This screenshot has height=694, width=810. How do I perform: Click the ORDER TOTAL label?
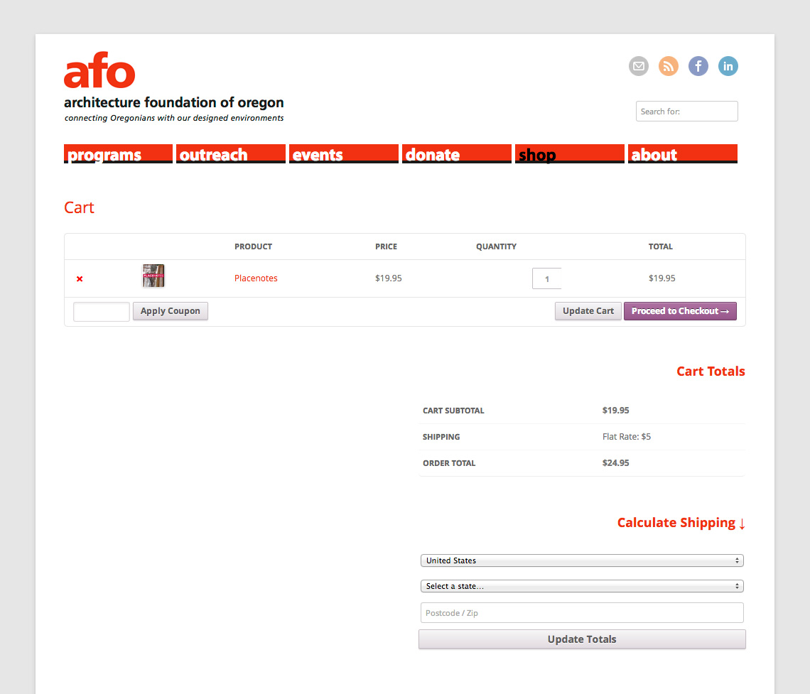449,463
